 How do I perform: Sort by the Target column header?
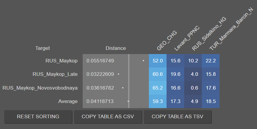pyautogui.click(x=43, y=48)
